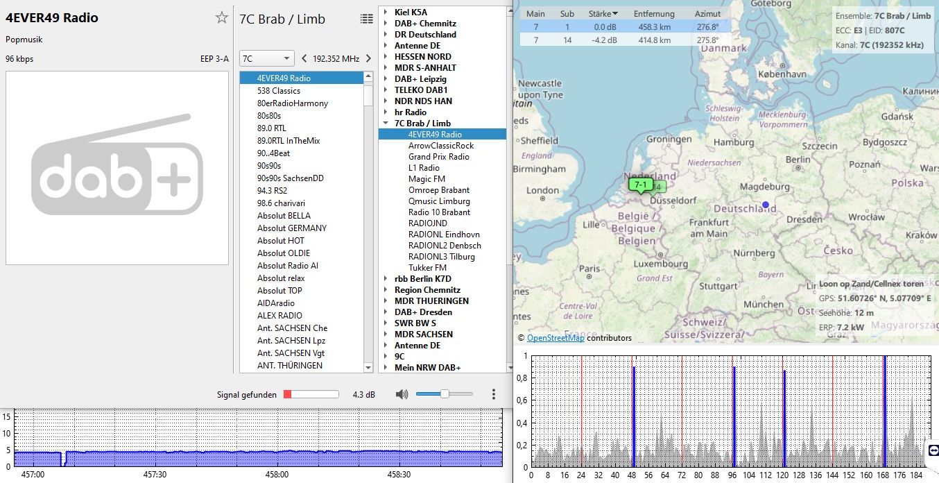Step to previous frequency with left chevron
This screenshot has width=939, height=483.
pyautogui.click(x=303, y=59)
